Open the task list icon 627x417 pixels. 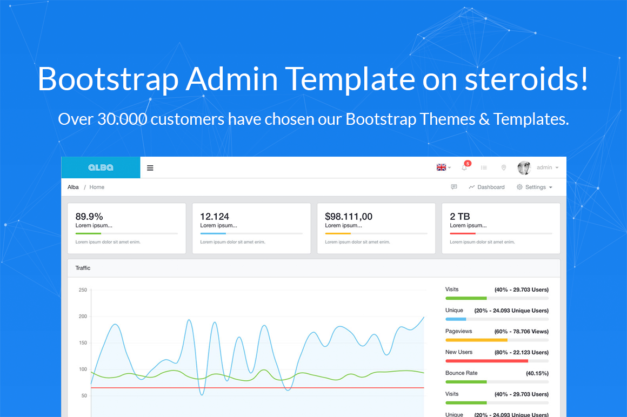[x=484, y=168]
